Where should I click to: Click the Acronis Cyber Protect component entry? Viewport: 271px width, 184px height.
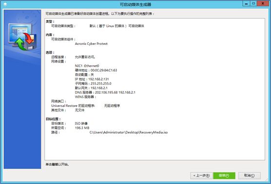(x=91, y=44)
